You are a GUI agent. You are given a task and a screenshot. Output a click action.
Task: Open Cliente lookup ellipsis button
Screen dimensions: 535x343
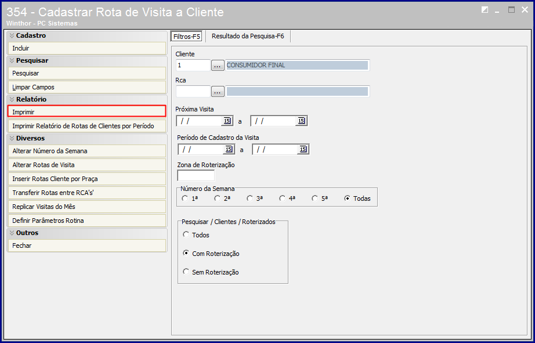click(218, 65)
